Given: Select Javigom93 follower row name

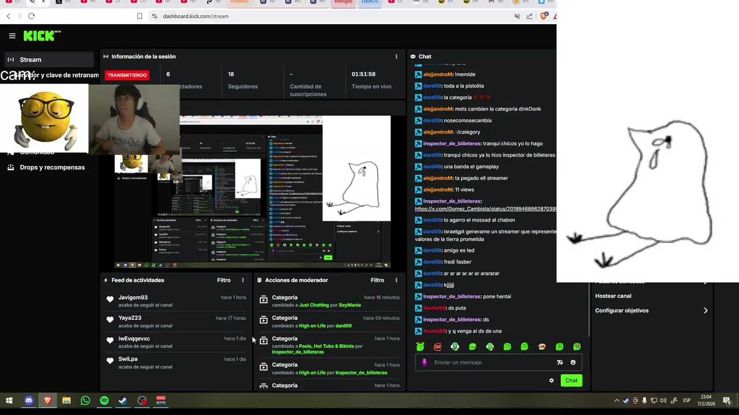Looking at the screenshot, I should tap(133, 297).
